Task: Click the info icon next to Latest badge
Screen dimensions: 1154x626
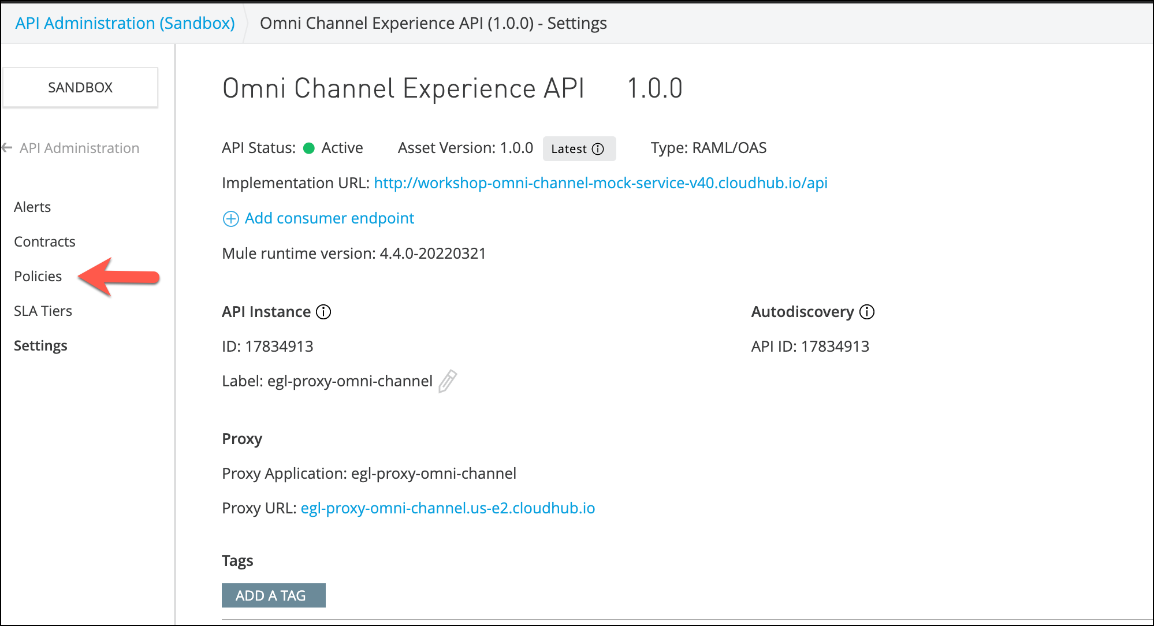Action: [598, 149]
